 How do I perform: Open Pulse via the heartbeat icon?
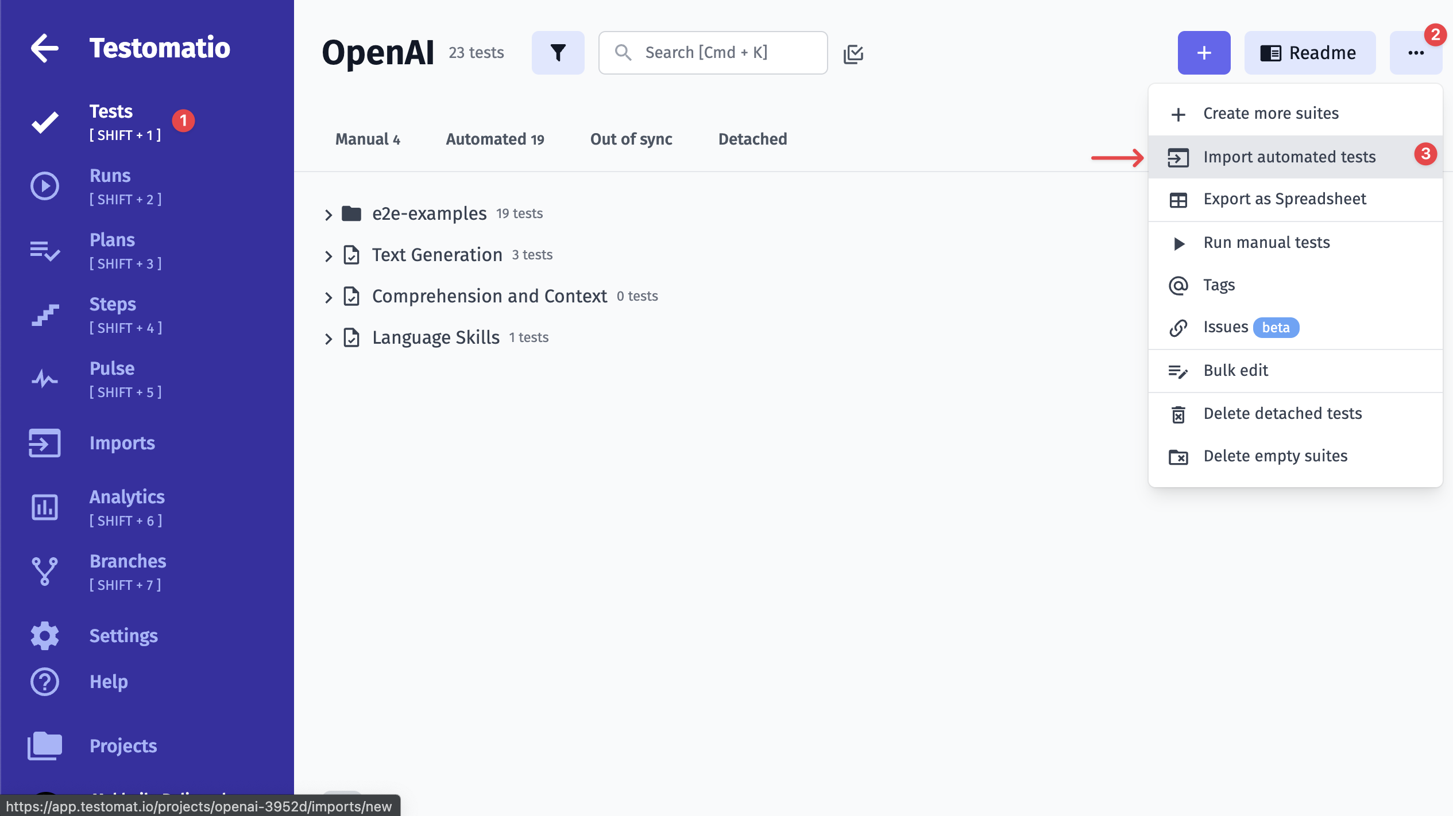click(44, 379)
